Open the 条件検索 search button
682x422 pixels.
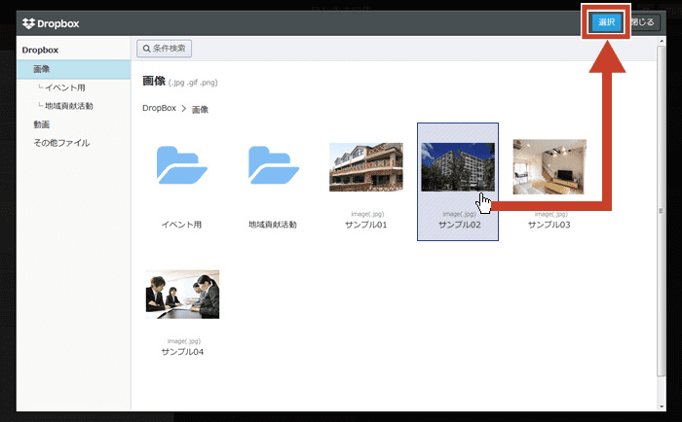(x=165, y=48)
